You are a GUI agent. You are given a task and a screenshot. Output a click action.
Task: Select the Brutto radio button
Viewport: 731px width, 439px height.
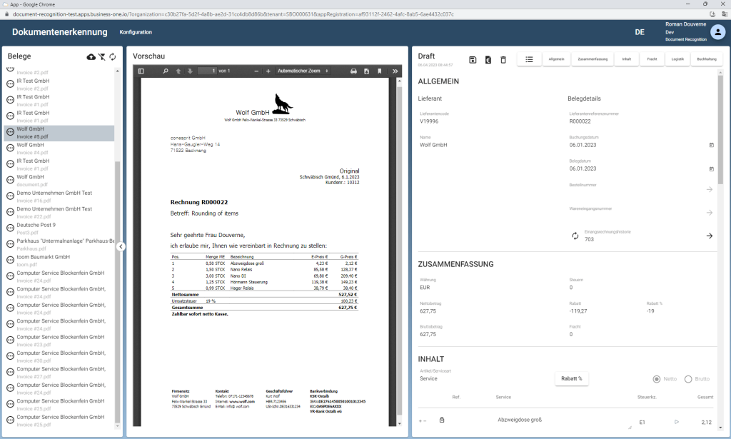(x=688, y=379)
